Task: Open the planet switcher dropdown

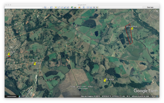Action: 79,7
